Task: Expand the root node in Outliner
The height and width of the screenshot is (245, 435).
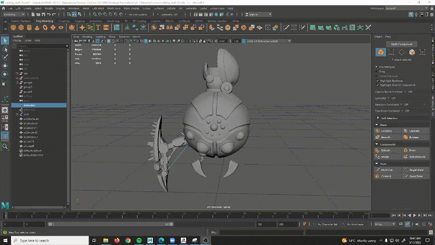Action: point(17,114)
